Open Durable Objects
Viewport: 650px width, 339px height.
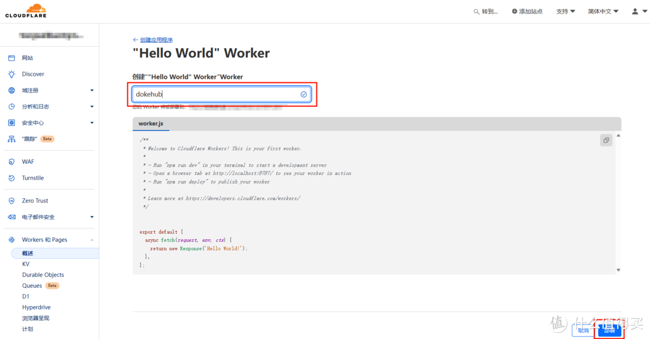pyautogui.click(x=43, y=275)
